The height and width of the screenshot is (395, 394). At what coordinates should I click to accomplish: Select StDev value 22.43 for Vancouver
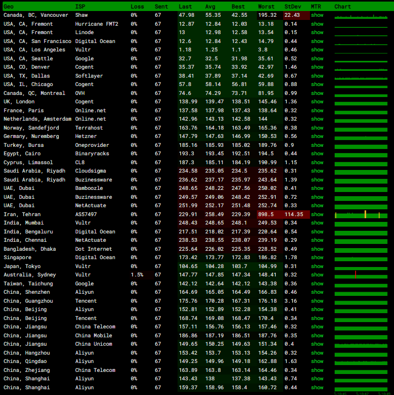[292, 15]
